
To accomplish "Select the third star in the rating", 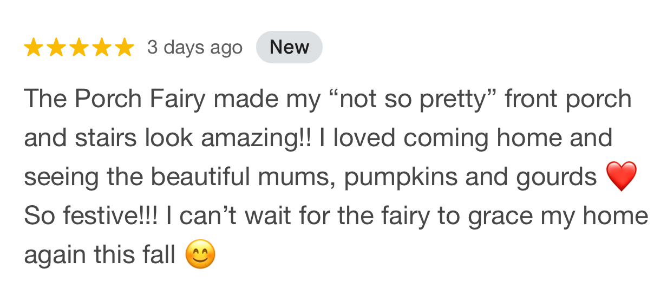I will coord(79,48).
